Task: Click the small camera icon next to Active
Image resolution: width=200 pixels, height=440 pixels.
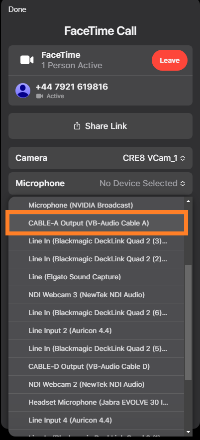Action: [39, 96]
